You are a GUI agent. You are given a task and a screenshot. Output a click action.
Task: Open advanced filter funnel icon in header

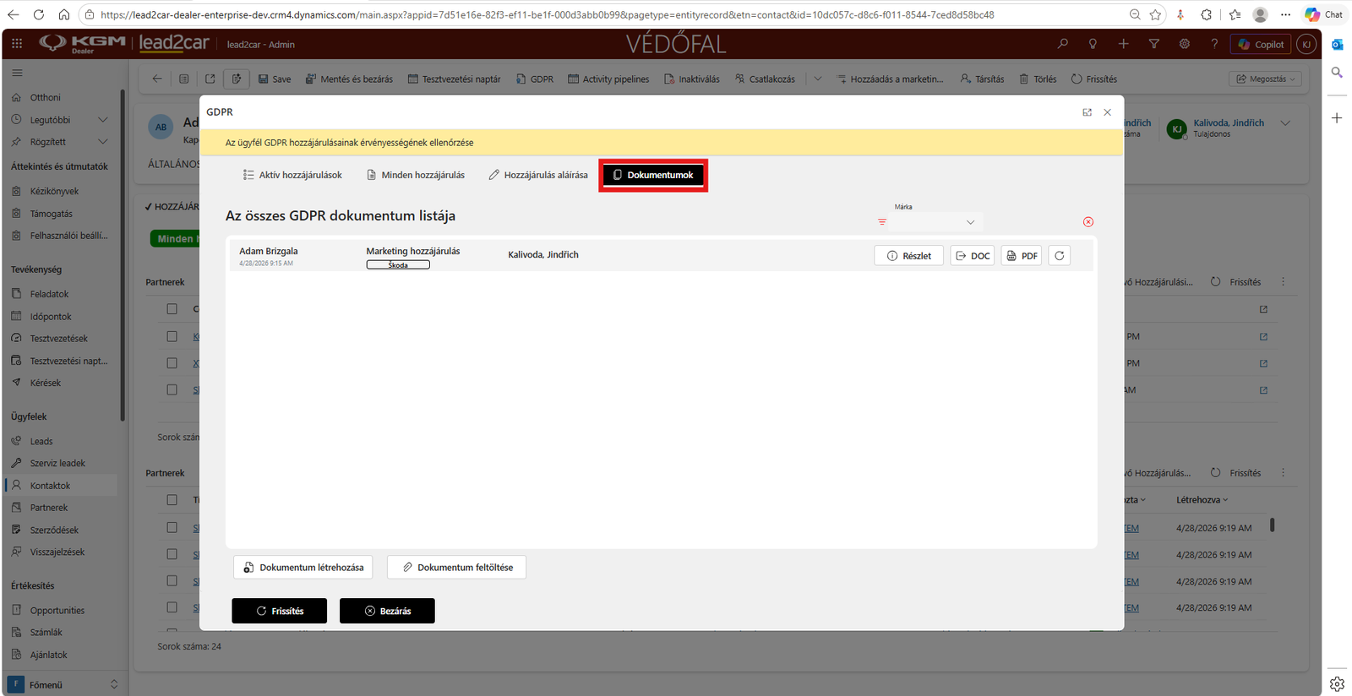point(1154,44)
